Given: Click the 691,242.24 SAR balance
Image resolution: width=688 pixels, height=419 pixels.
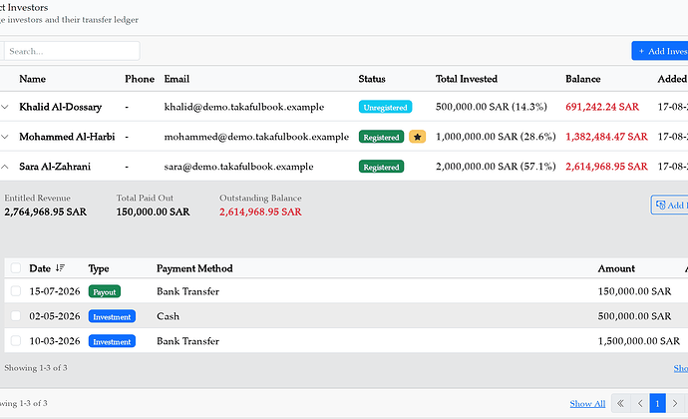Looking at the screenshot, I should pyautogui.click(x=602, y=107).
